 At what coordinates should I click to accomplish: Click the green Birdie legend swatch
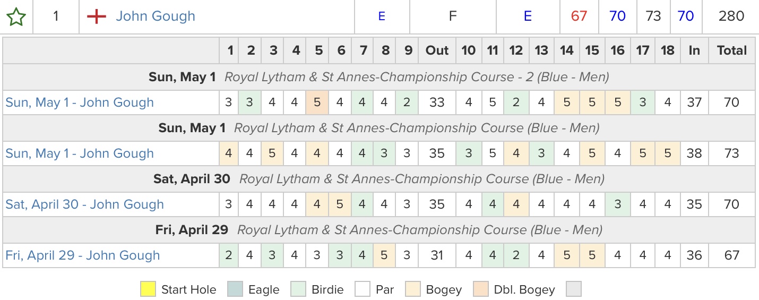(x=299, y=289)
